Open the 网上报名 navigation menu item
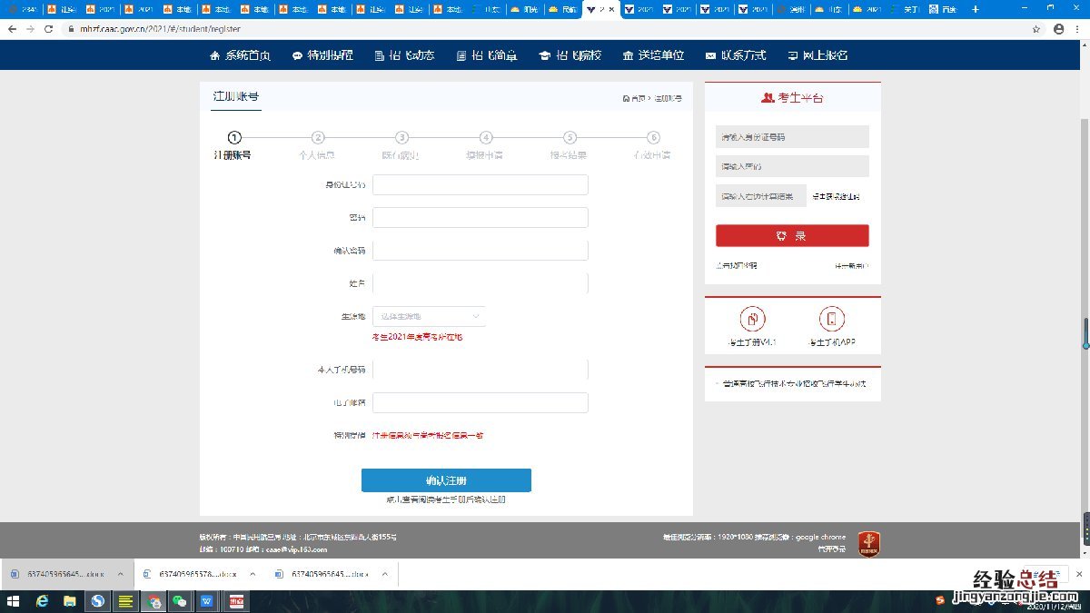The image size is (1090, 613). point(817,55)
